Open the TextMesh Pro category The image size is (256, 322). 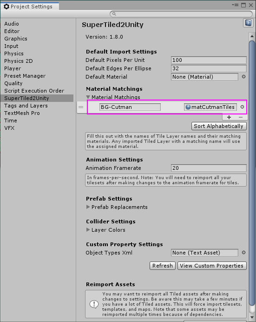tap(22, 113)
